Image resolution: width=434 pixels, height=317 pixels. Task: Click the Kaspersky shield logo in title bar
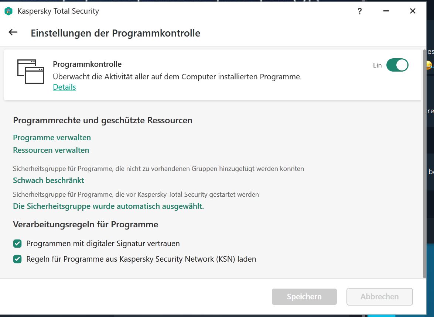pyautogui.click(x=8, y=11)
